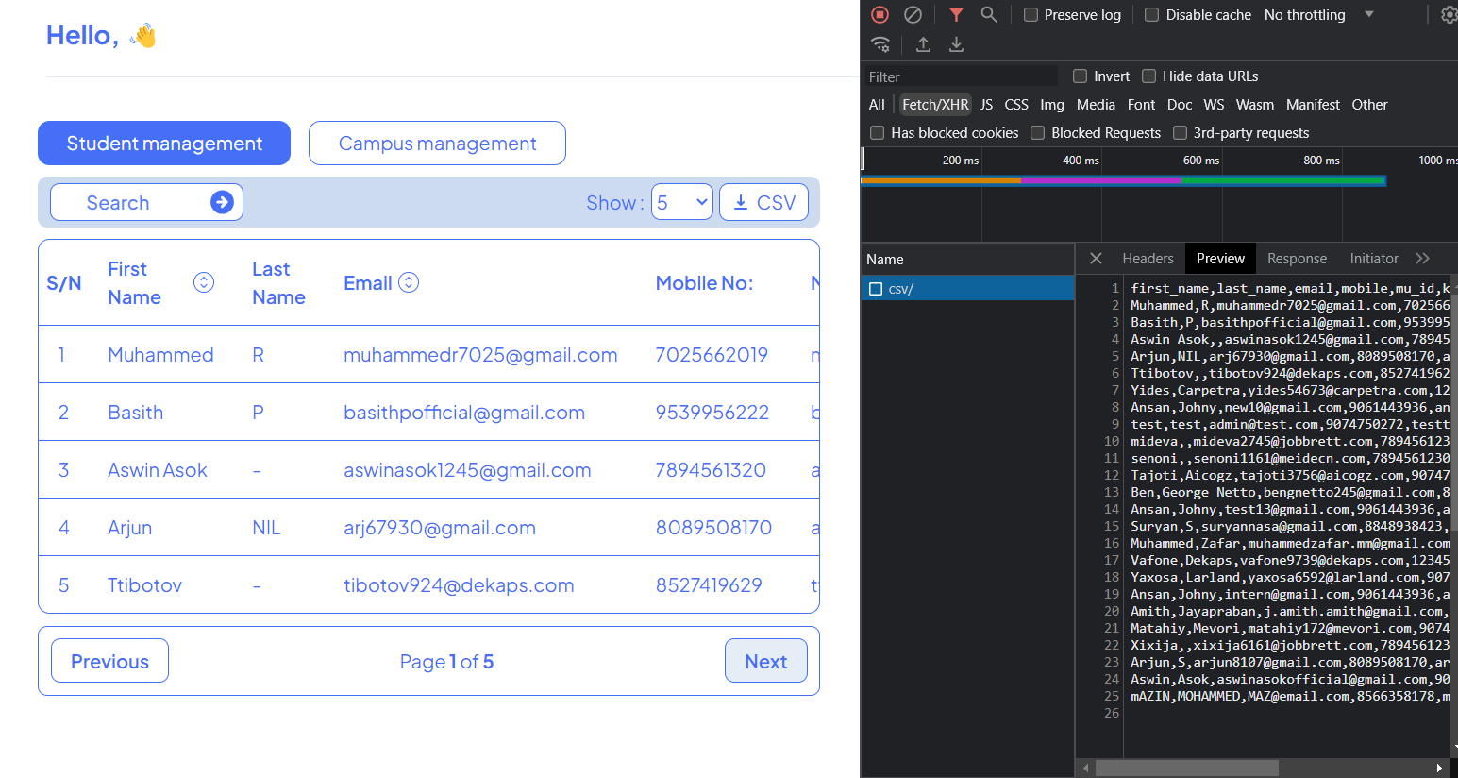Check the Invert filter option

coord(1080,76)
